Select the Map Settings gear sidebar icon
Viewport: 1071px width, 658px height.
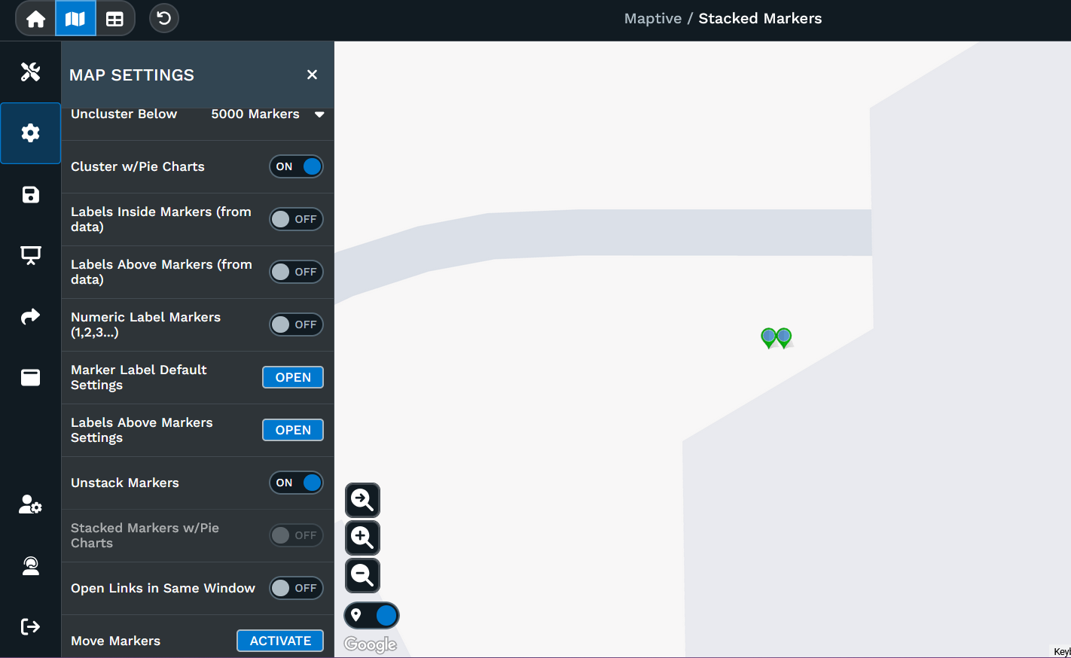tap(30, 133)
